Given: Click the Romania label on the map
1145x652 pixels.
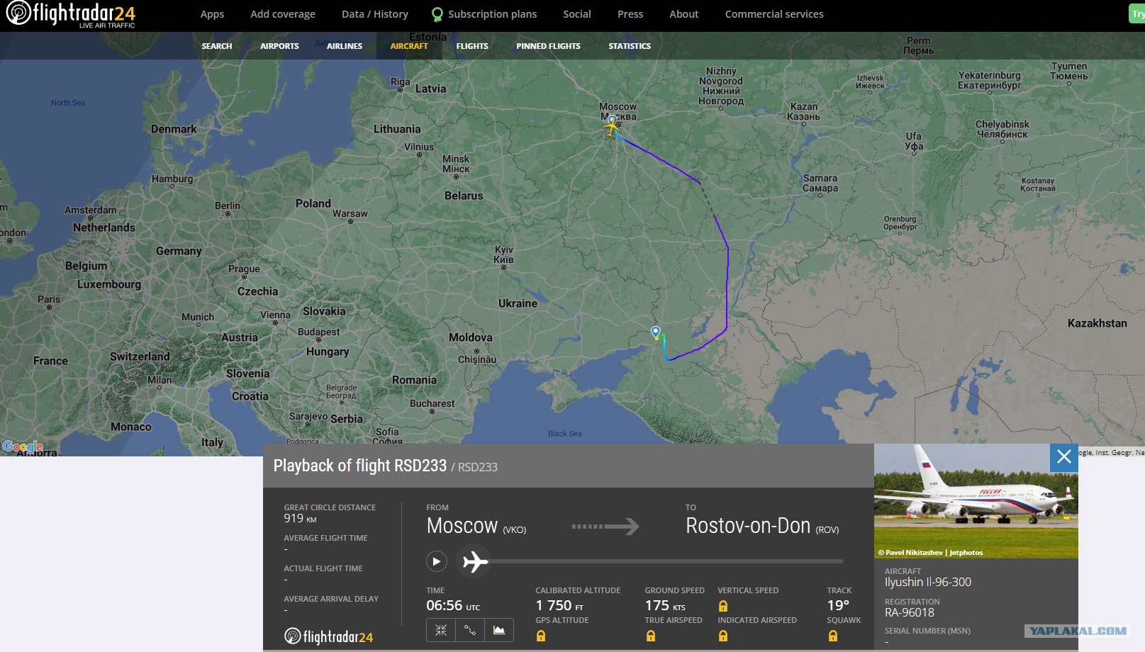Looking at the screenshot, I should coord(414,380).
